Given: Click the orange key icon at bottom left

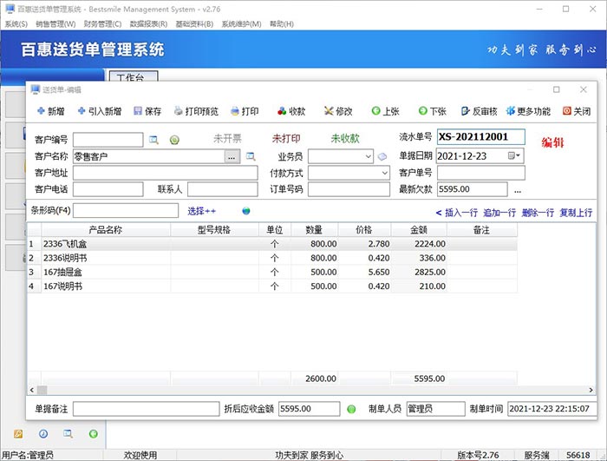Looking at the screenshot, I should 18,434.
